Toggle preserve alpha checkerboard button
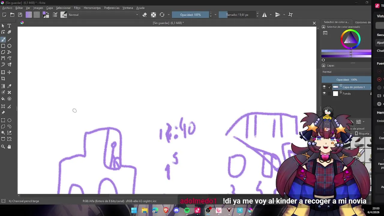This screenshot has width=384, height=216. pos(153,15)
